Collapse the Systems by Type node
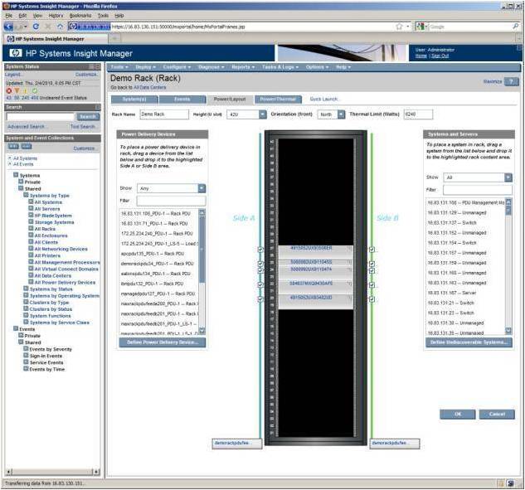This screenshot has height=490, width=525. (26, 195)
